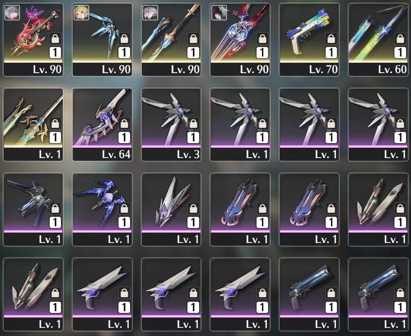The image size is (411, 336).
Task: Toggle the lock on the Lv. 64 broadblade
Action: [124, 124]
